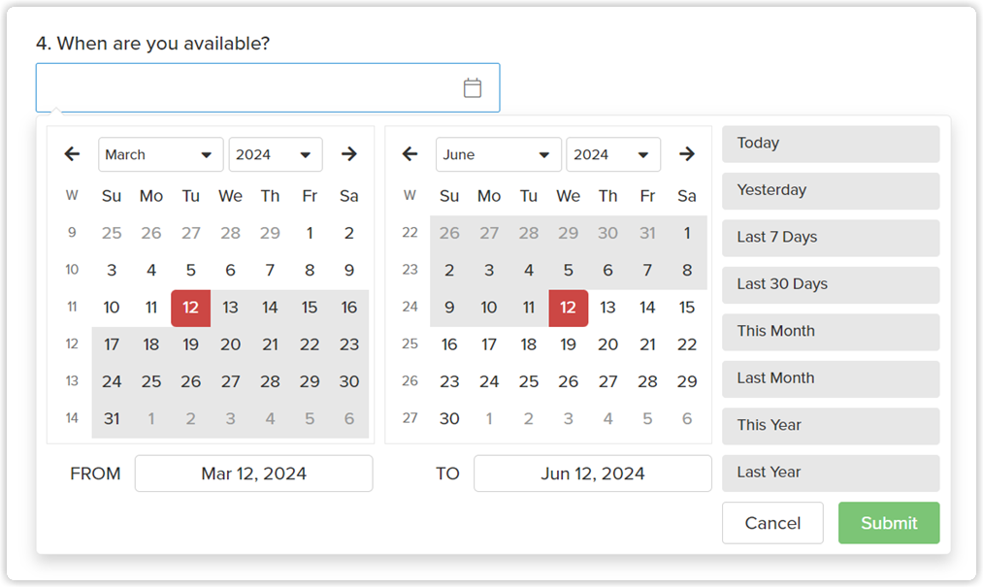
Task: Pick March 5 in the left calendar
Action: click(191, 271)
